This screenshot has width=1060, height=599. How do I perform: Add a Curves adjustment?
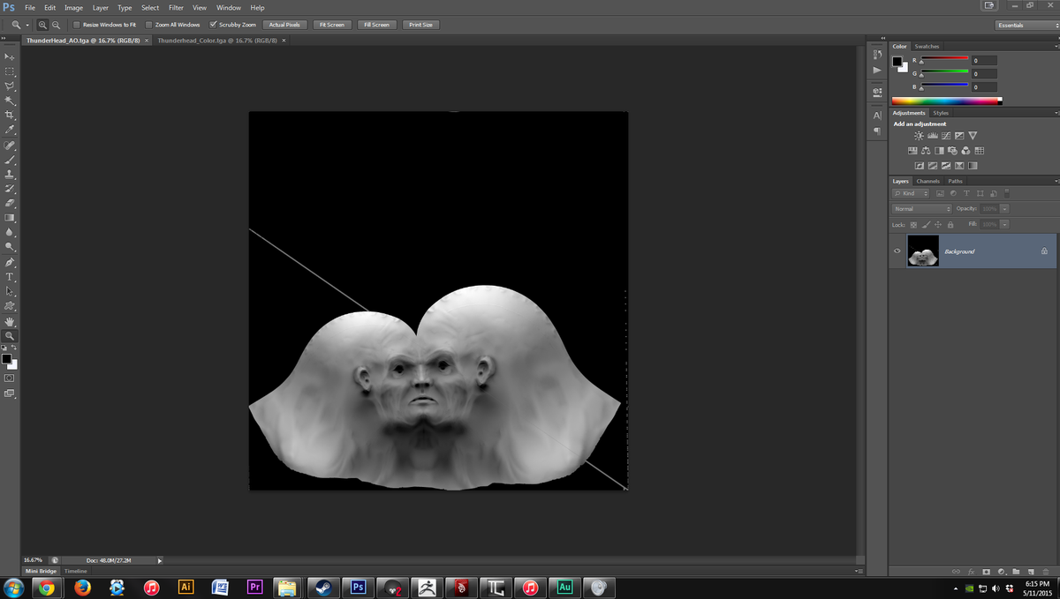(945, 136)
